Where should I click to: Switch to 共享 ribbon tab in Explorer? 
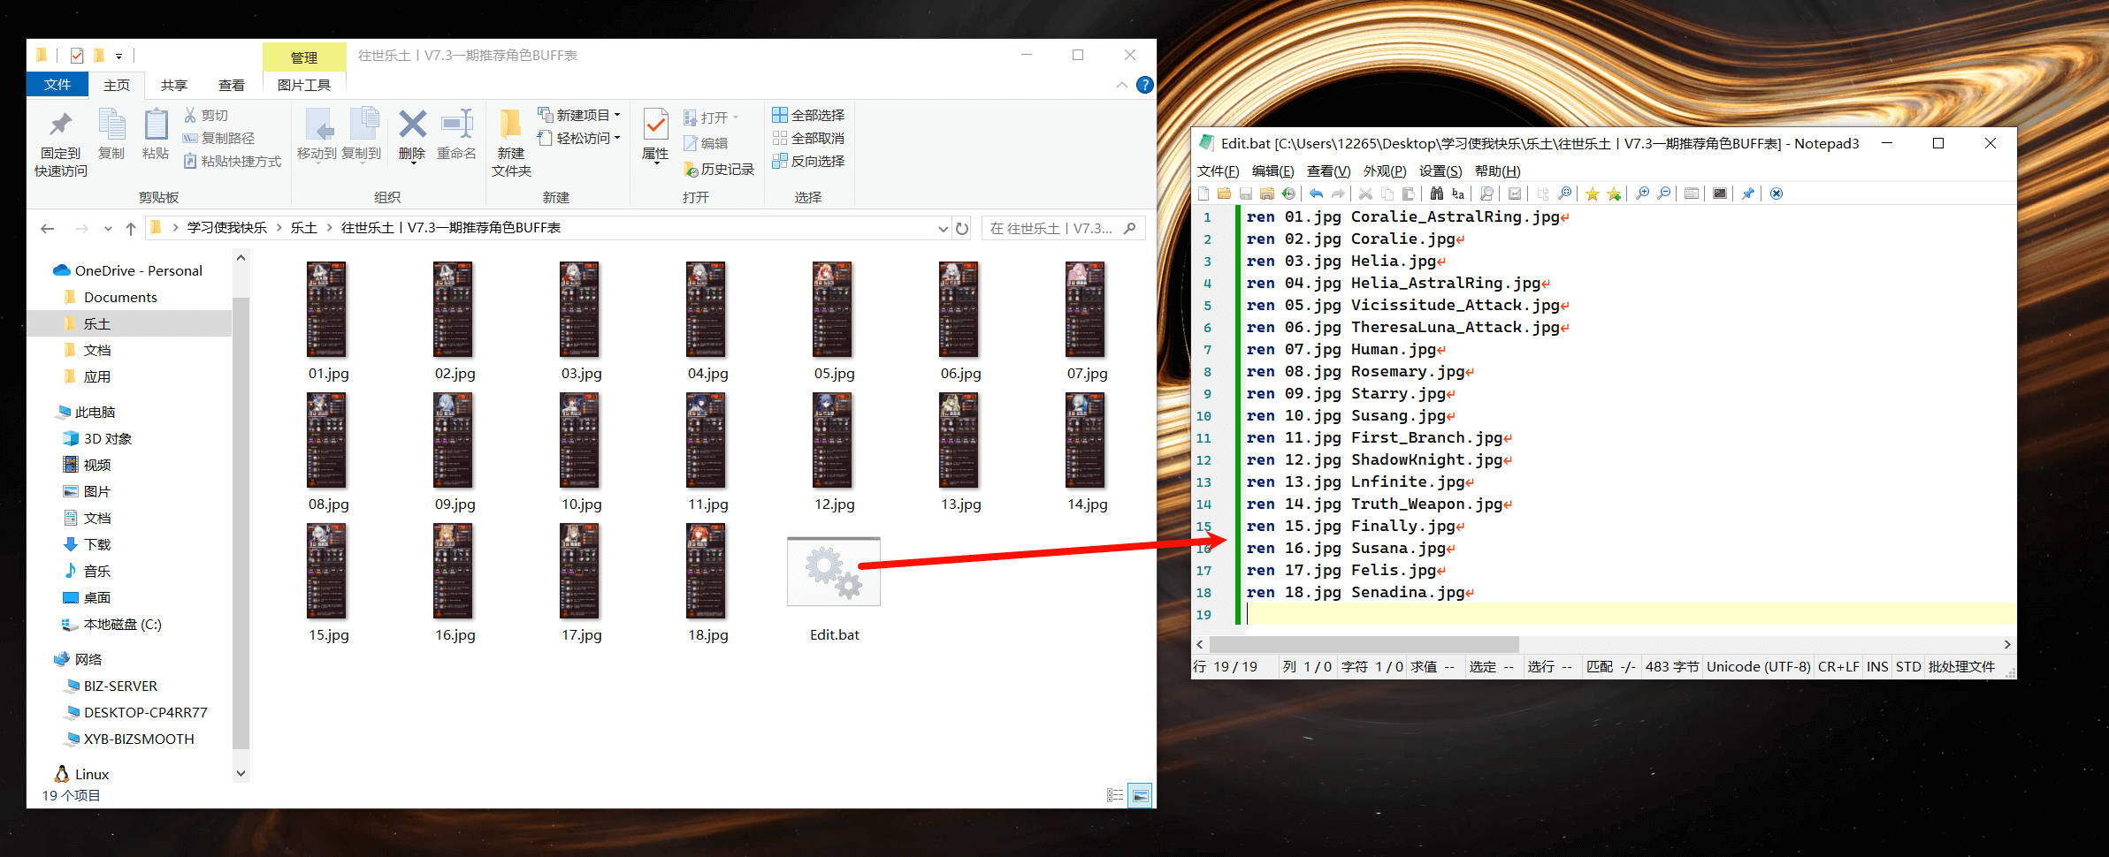click(174, 85)
